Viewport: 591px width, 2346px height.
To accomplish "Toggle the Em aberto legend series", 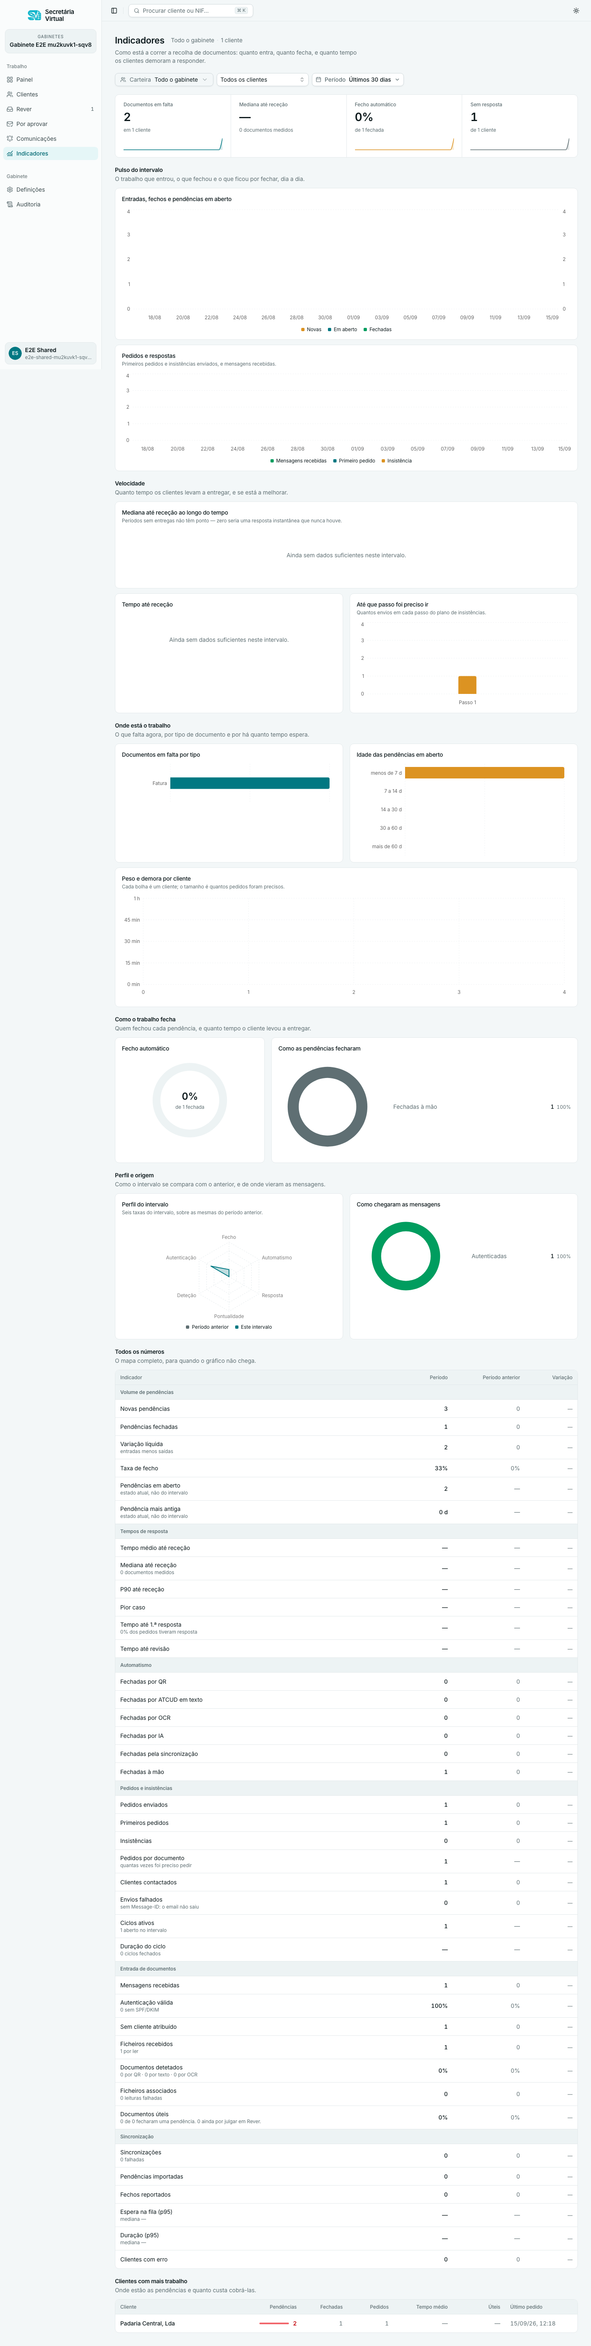I will 342,330.
